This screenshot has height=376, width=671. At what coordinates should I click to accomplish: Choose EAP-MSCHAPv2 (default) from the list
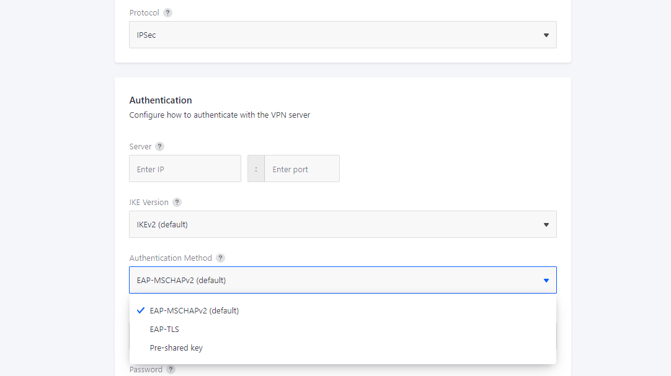coord(194,311)
